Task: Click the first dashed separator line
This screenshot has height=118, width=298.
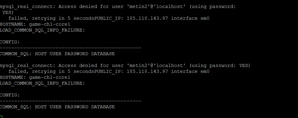Action: 70,48
